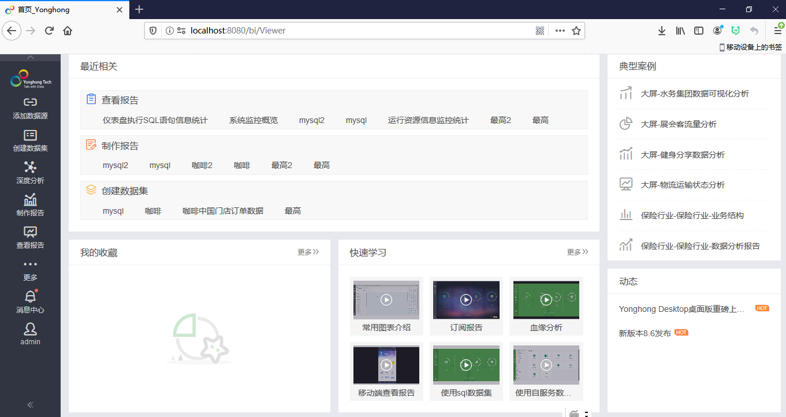This screenshot has height=417, width=786.
Task: Open the 血缘分析 video thumbnail
Action: click(546, 300)
